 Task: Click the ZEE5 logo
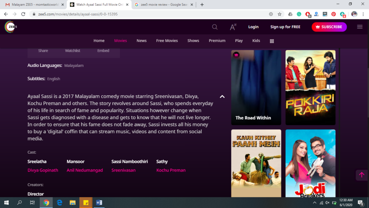(x=11, y=27)
